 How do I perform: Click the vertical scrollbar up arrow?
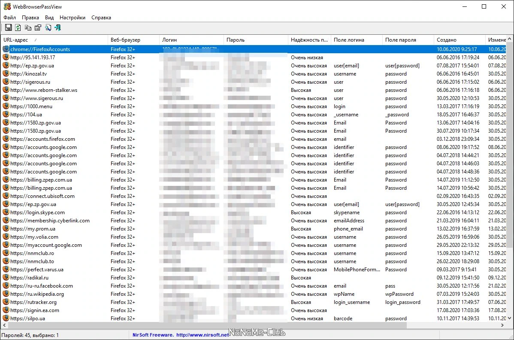[509, 39]
